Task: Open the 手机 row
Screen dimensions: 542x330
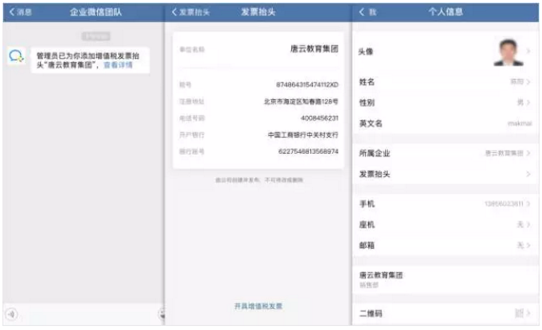Action: (446, 204)
